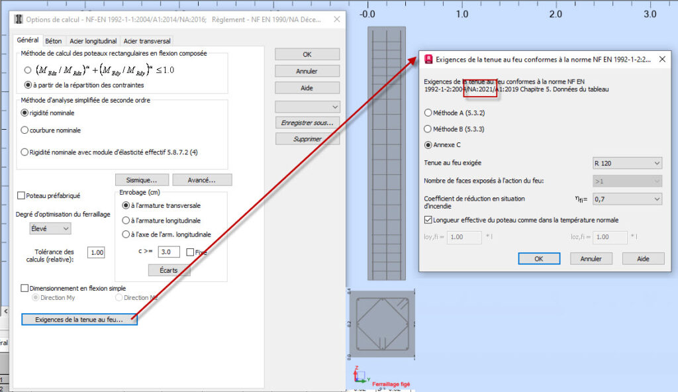This screenshot has width=678, height=392.
Task: Open the Tenue au feu exigée R 120 dropdown
Action: [x=626, y=163]
